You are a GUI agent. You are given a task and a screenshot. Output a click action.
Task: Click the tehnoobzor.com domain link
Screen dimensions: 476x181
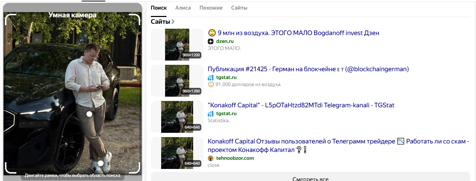coord(235,158)
